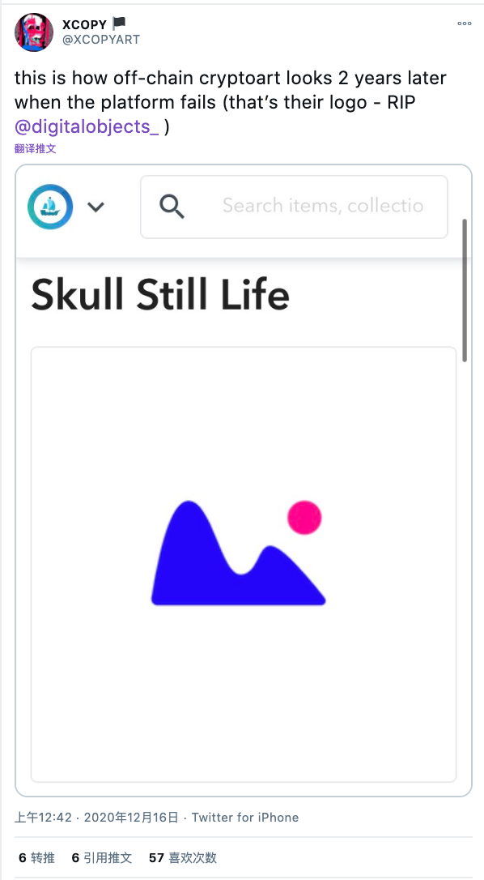Click the Twitter for iPhone source link
The height and width of the screenshot is (880, 484).
[245, 817]
